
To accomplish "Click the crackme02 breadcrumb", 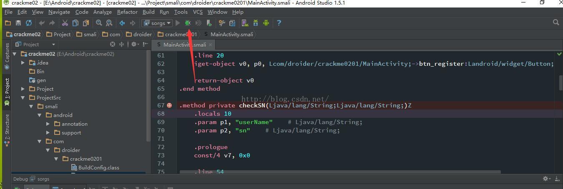I will click(23, 34).
